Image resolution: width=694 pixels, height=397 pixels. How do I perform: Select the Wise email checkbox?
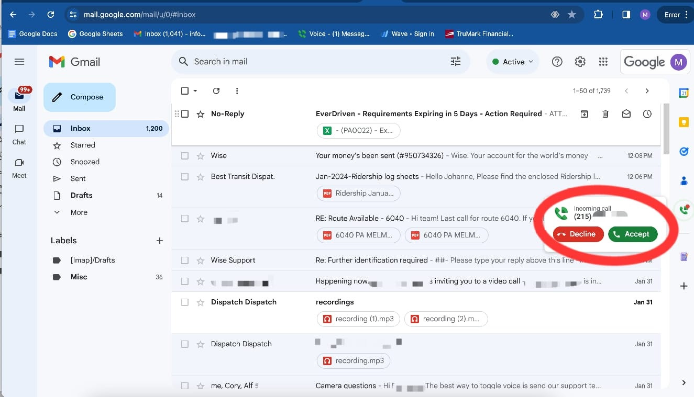184,156
